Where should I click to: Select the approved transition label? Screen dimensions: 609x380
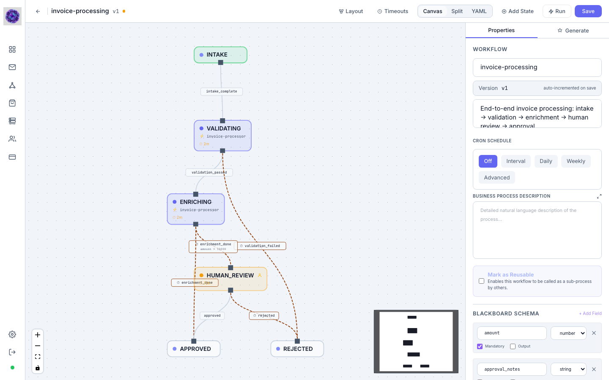(x=212, y=316)
